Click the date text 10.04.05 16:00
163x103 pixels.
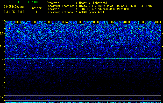pos(13,12)
